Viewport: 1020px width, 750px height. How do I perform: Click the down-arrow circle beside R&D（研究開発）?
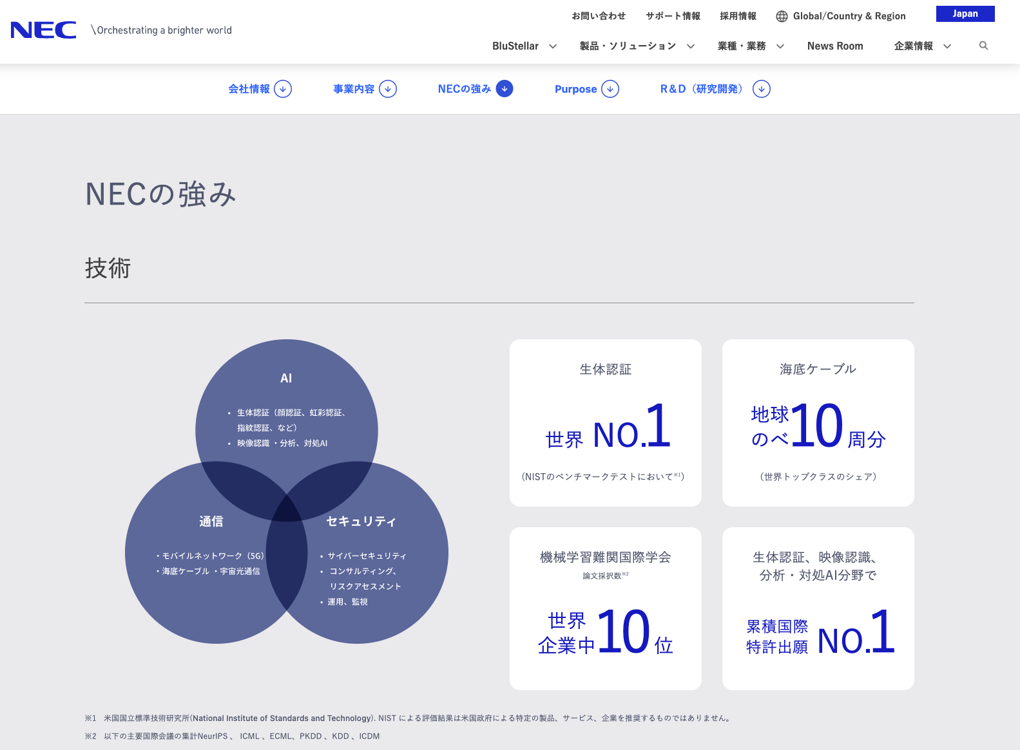[x=762, y=89]
